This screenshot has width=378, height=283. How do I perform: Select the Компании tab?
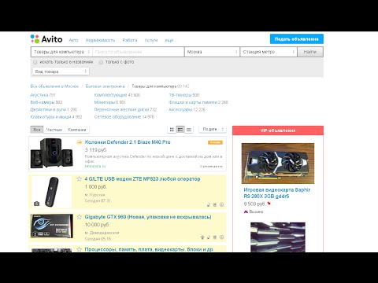click(x=77, y=130)
